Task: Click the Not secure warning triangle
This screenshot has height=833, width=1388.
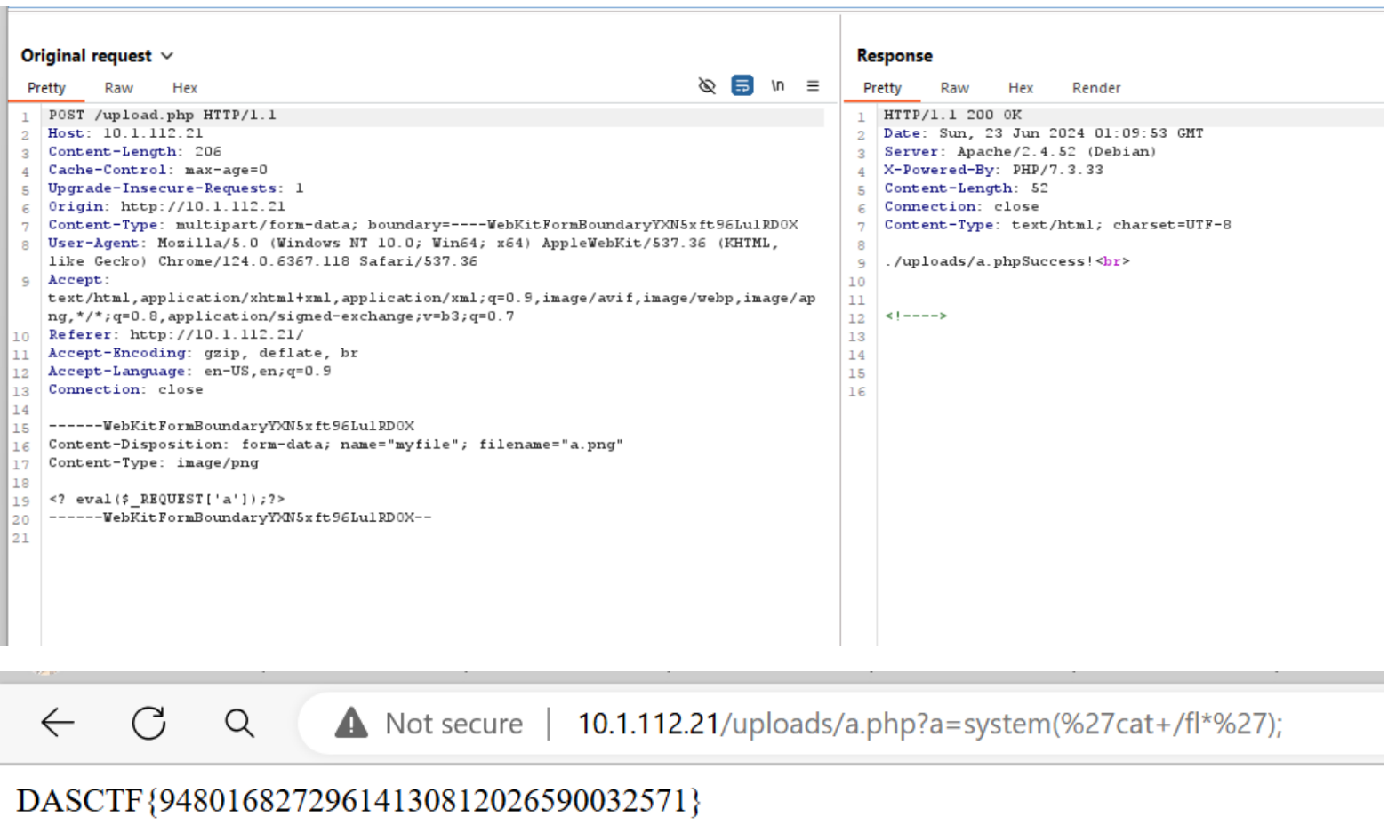Action: point(351,723)
